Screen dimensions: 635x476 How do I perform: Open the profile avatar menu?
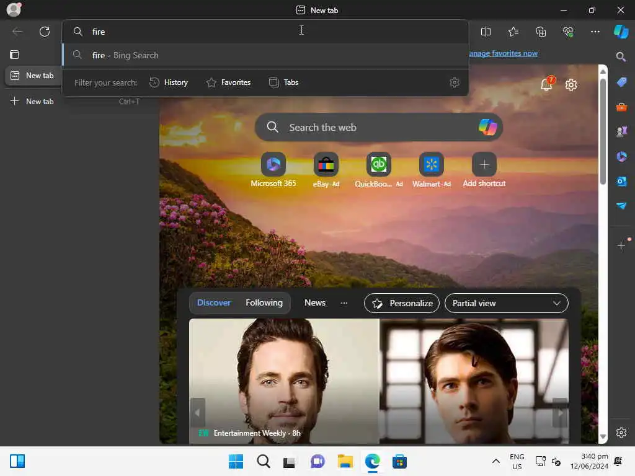pyautogui.click(x=14, y=9)
